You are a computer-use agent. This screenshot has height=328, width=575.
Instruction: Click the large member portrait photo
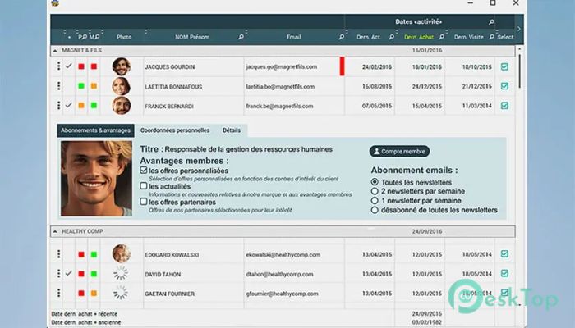(96, 179)
